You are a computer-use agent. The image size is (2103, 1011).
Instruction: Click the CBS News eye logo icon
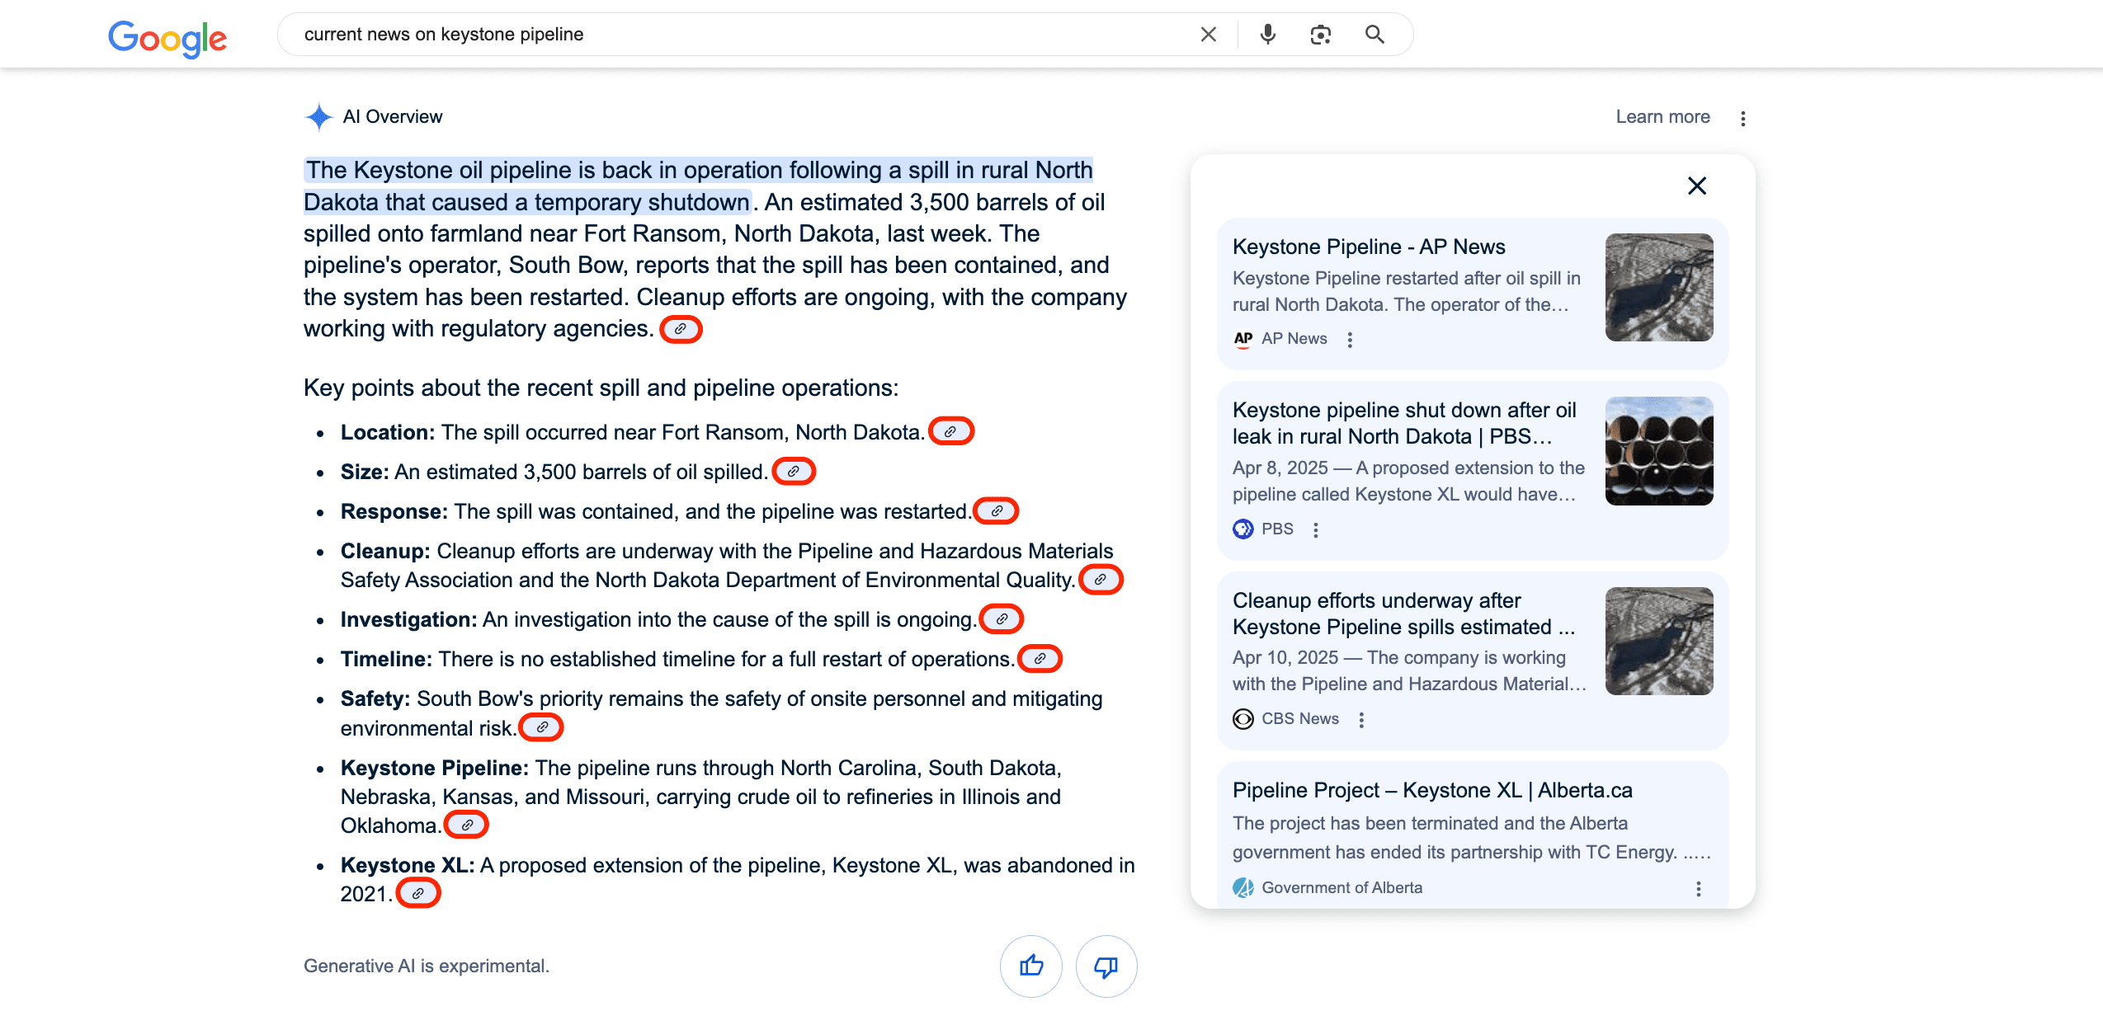pos(1242,719)
